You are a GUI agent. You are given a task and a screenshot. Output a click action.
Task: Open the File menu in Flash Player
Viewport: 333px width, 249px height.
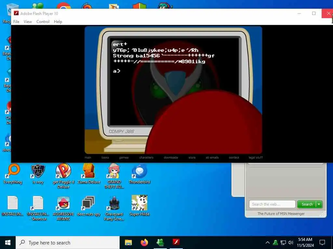click(x=16, y=22)
